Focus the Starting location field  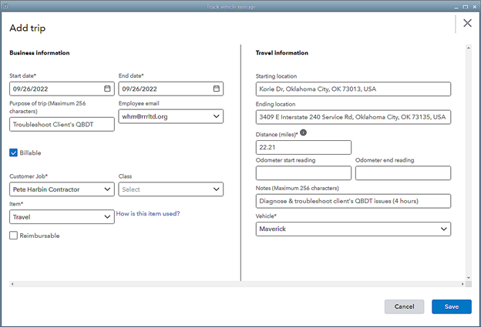(353, 89)
